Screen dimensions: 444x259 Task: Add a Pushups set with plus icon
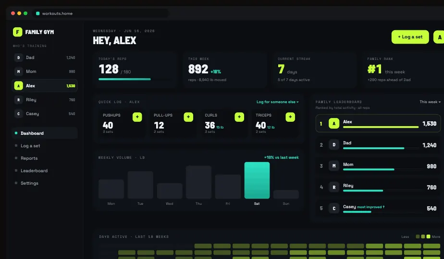click(x=137, y=117)
